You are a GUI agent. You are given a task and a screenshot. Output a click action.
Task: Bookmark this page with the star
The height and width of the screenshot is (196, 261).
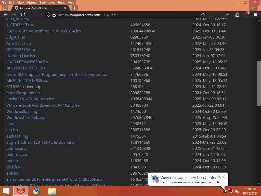click(x=203, y=15)
